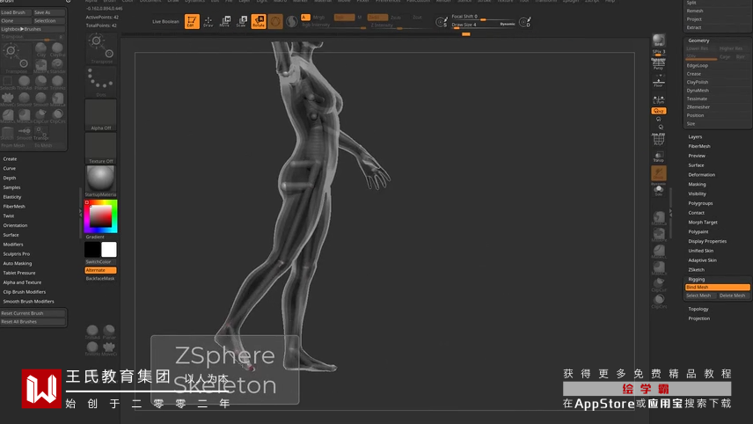Open the Adaptive Skin subpalette

[702, 260]
